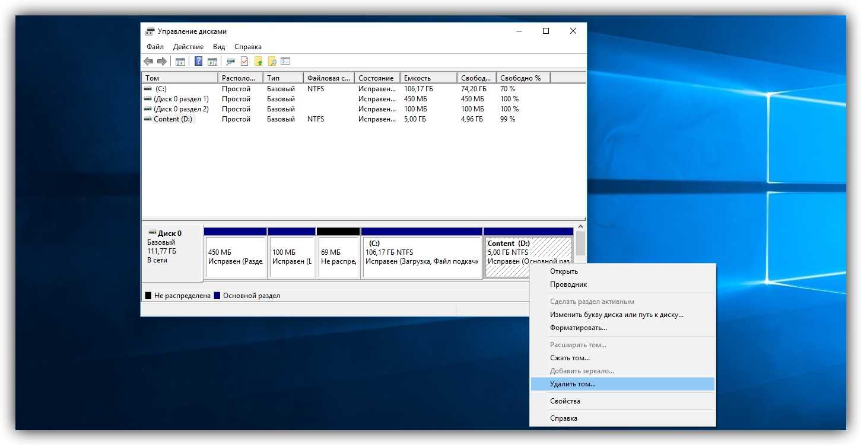Click the folder with magnifier toolbar icon
This screenshot has height=445, width=861.
[x=272, y=62]
